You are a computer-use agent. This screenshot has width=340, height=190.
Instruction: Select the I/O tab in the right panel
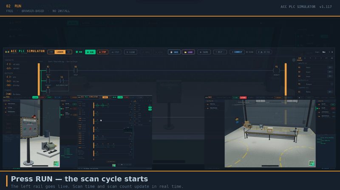point(300,58)
